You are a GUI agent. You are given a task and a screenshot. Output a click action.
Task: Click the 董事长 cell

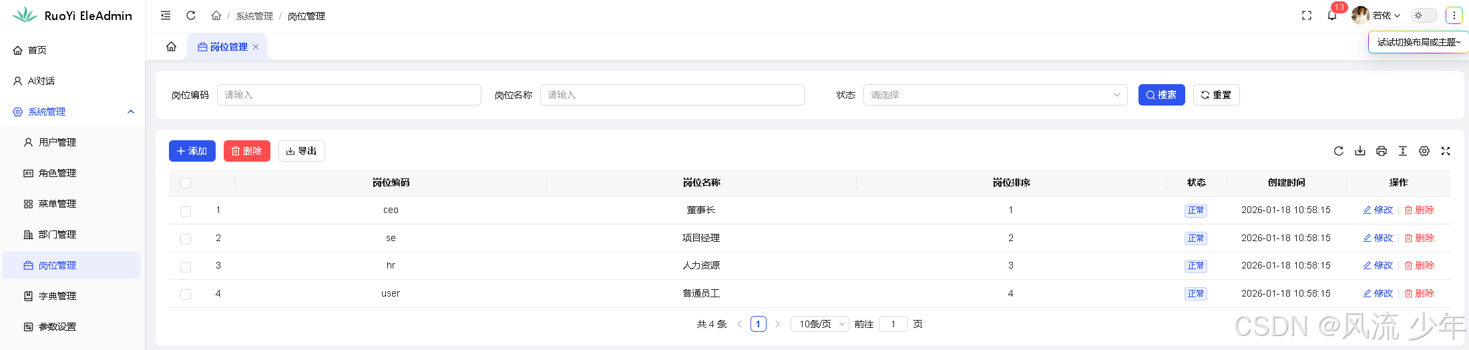701,210
